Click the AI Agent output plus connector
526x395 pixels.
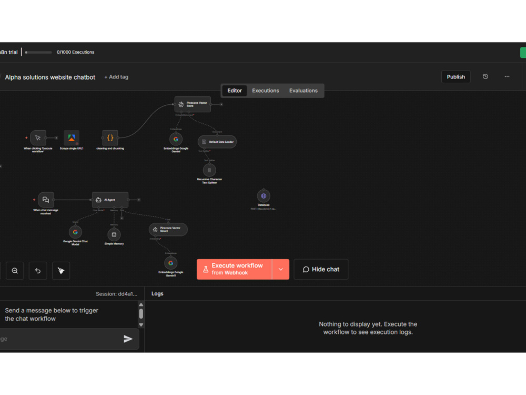(139, 200)
